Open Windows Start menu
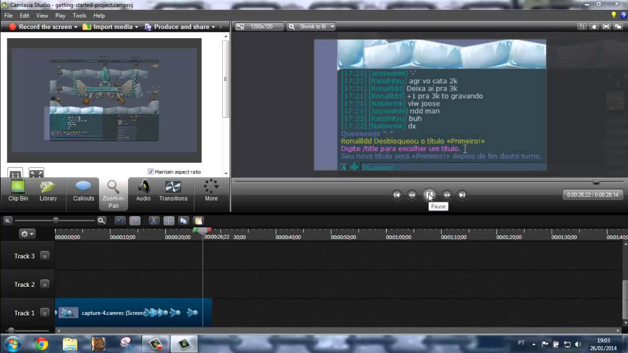Image resolution: width=628 pixels, height=353 pixels. point(12,344)
